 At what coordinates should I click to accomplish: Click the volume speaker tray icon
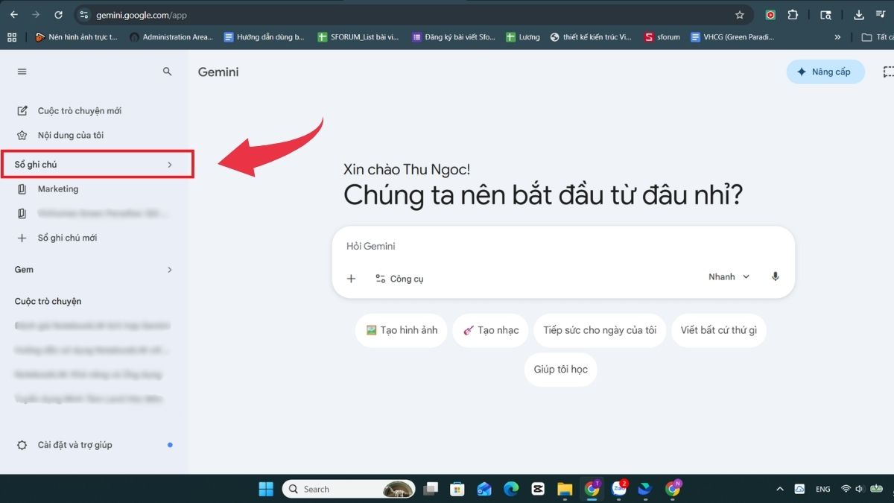click(x=859, y=489)
